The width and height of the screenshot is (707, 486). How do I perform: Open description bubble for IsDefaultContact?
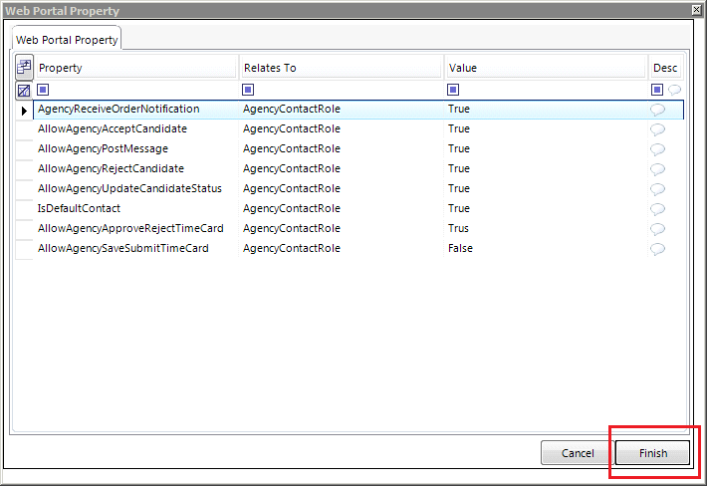click(657, 209)
